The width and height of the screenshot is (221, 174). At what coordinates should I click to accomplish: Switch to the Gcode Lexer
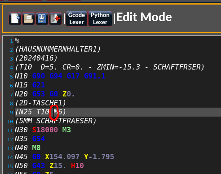click(x=76, y=19)
